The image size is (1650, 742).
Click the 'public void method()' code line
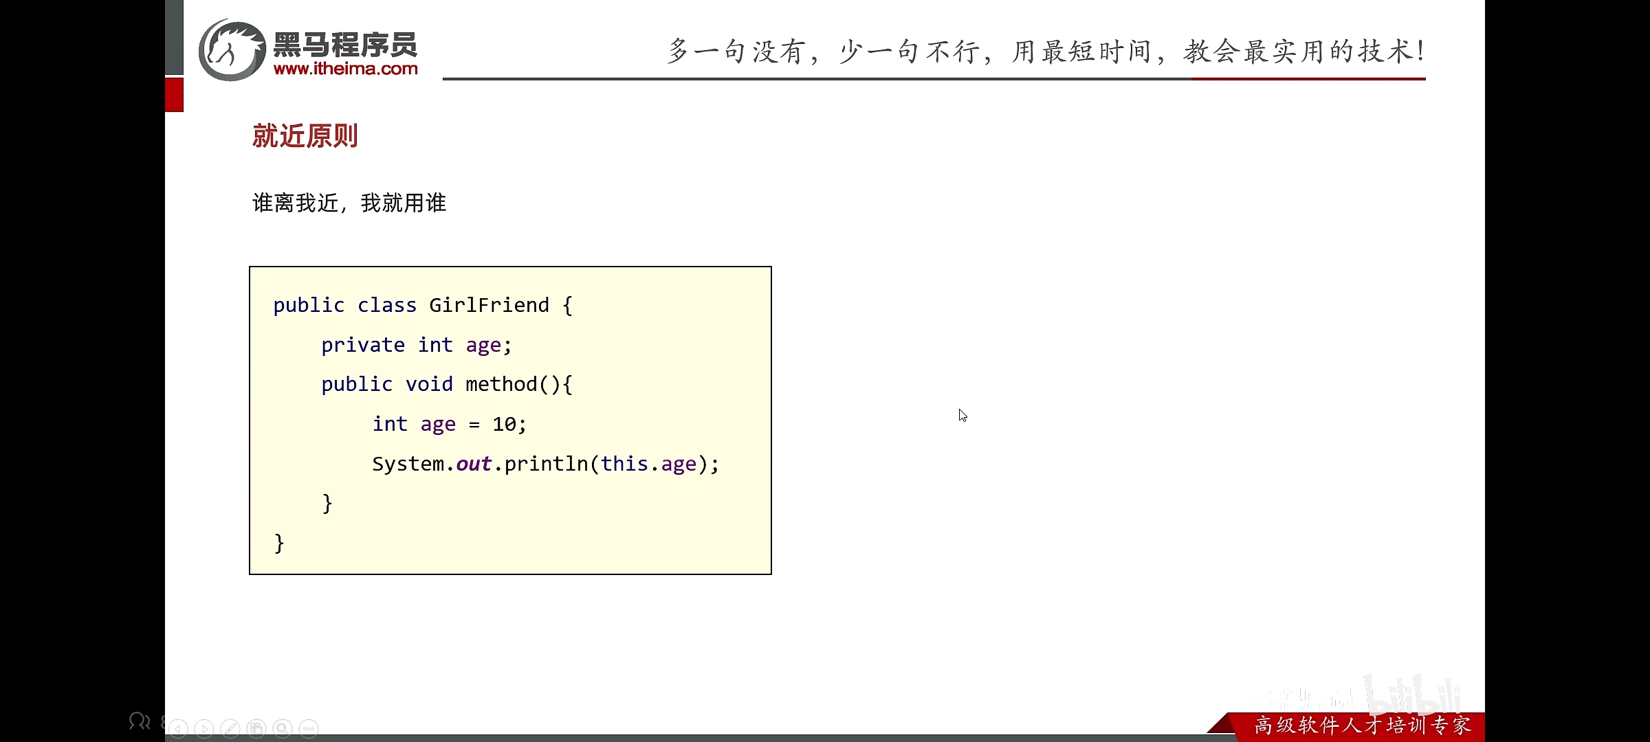click(446, 384)
